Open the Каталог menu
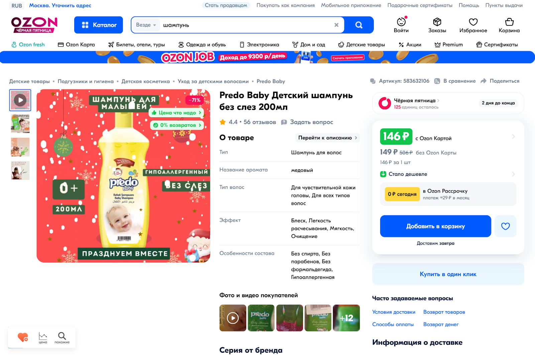535x355 pixels. (99, 25)
